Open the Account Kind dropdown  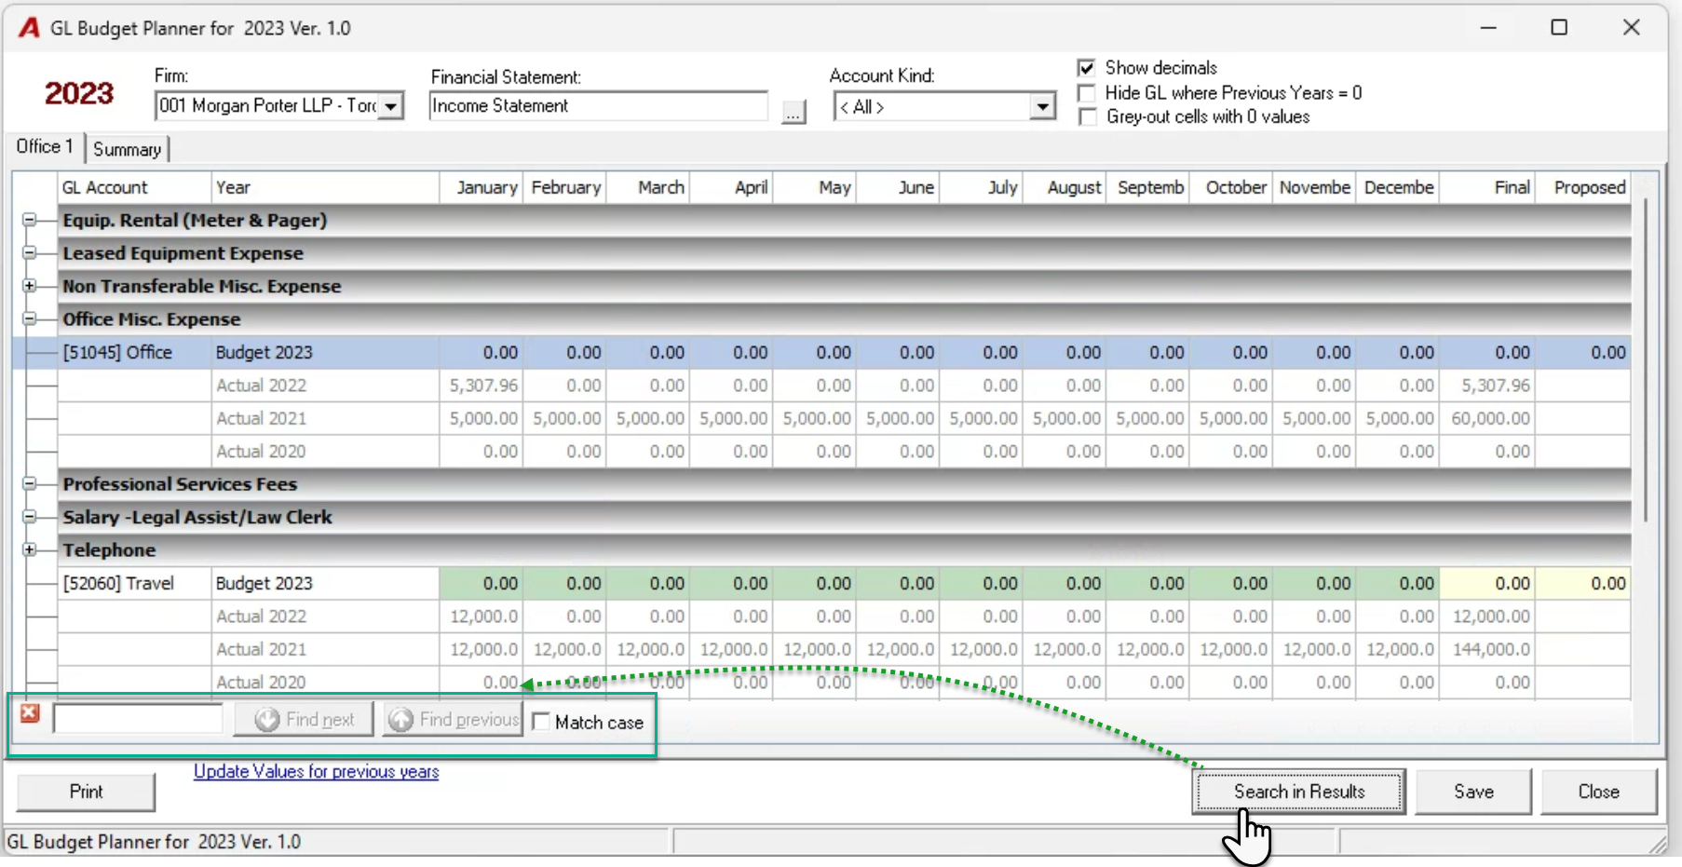pyautogui.click(x=1043, y=107)
